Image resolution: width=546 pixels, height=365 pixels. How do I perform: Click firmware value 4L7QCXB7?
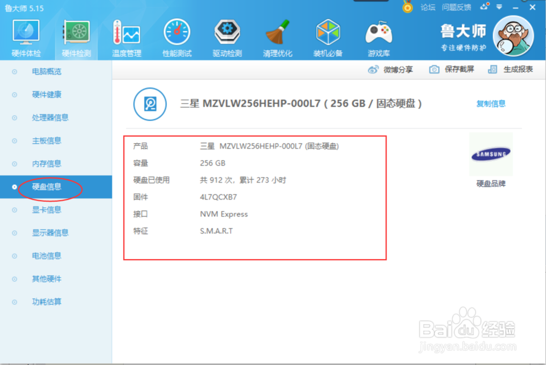pyautogui.click(x=218, y=197)
